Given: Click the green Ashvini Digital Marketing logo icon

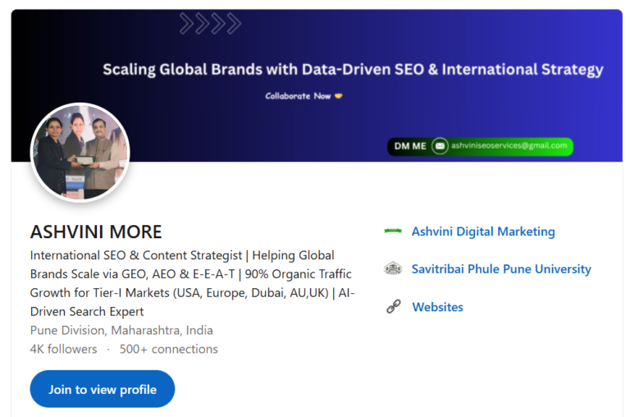Looking at the screenshot, I should pos(393,231).
